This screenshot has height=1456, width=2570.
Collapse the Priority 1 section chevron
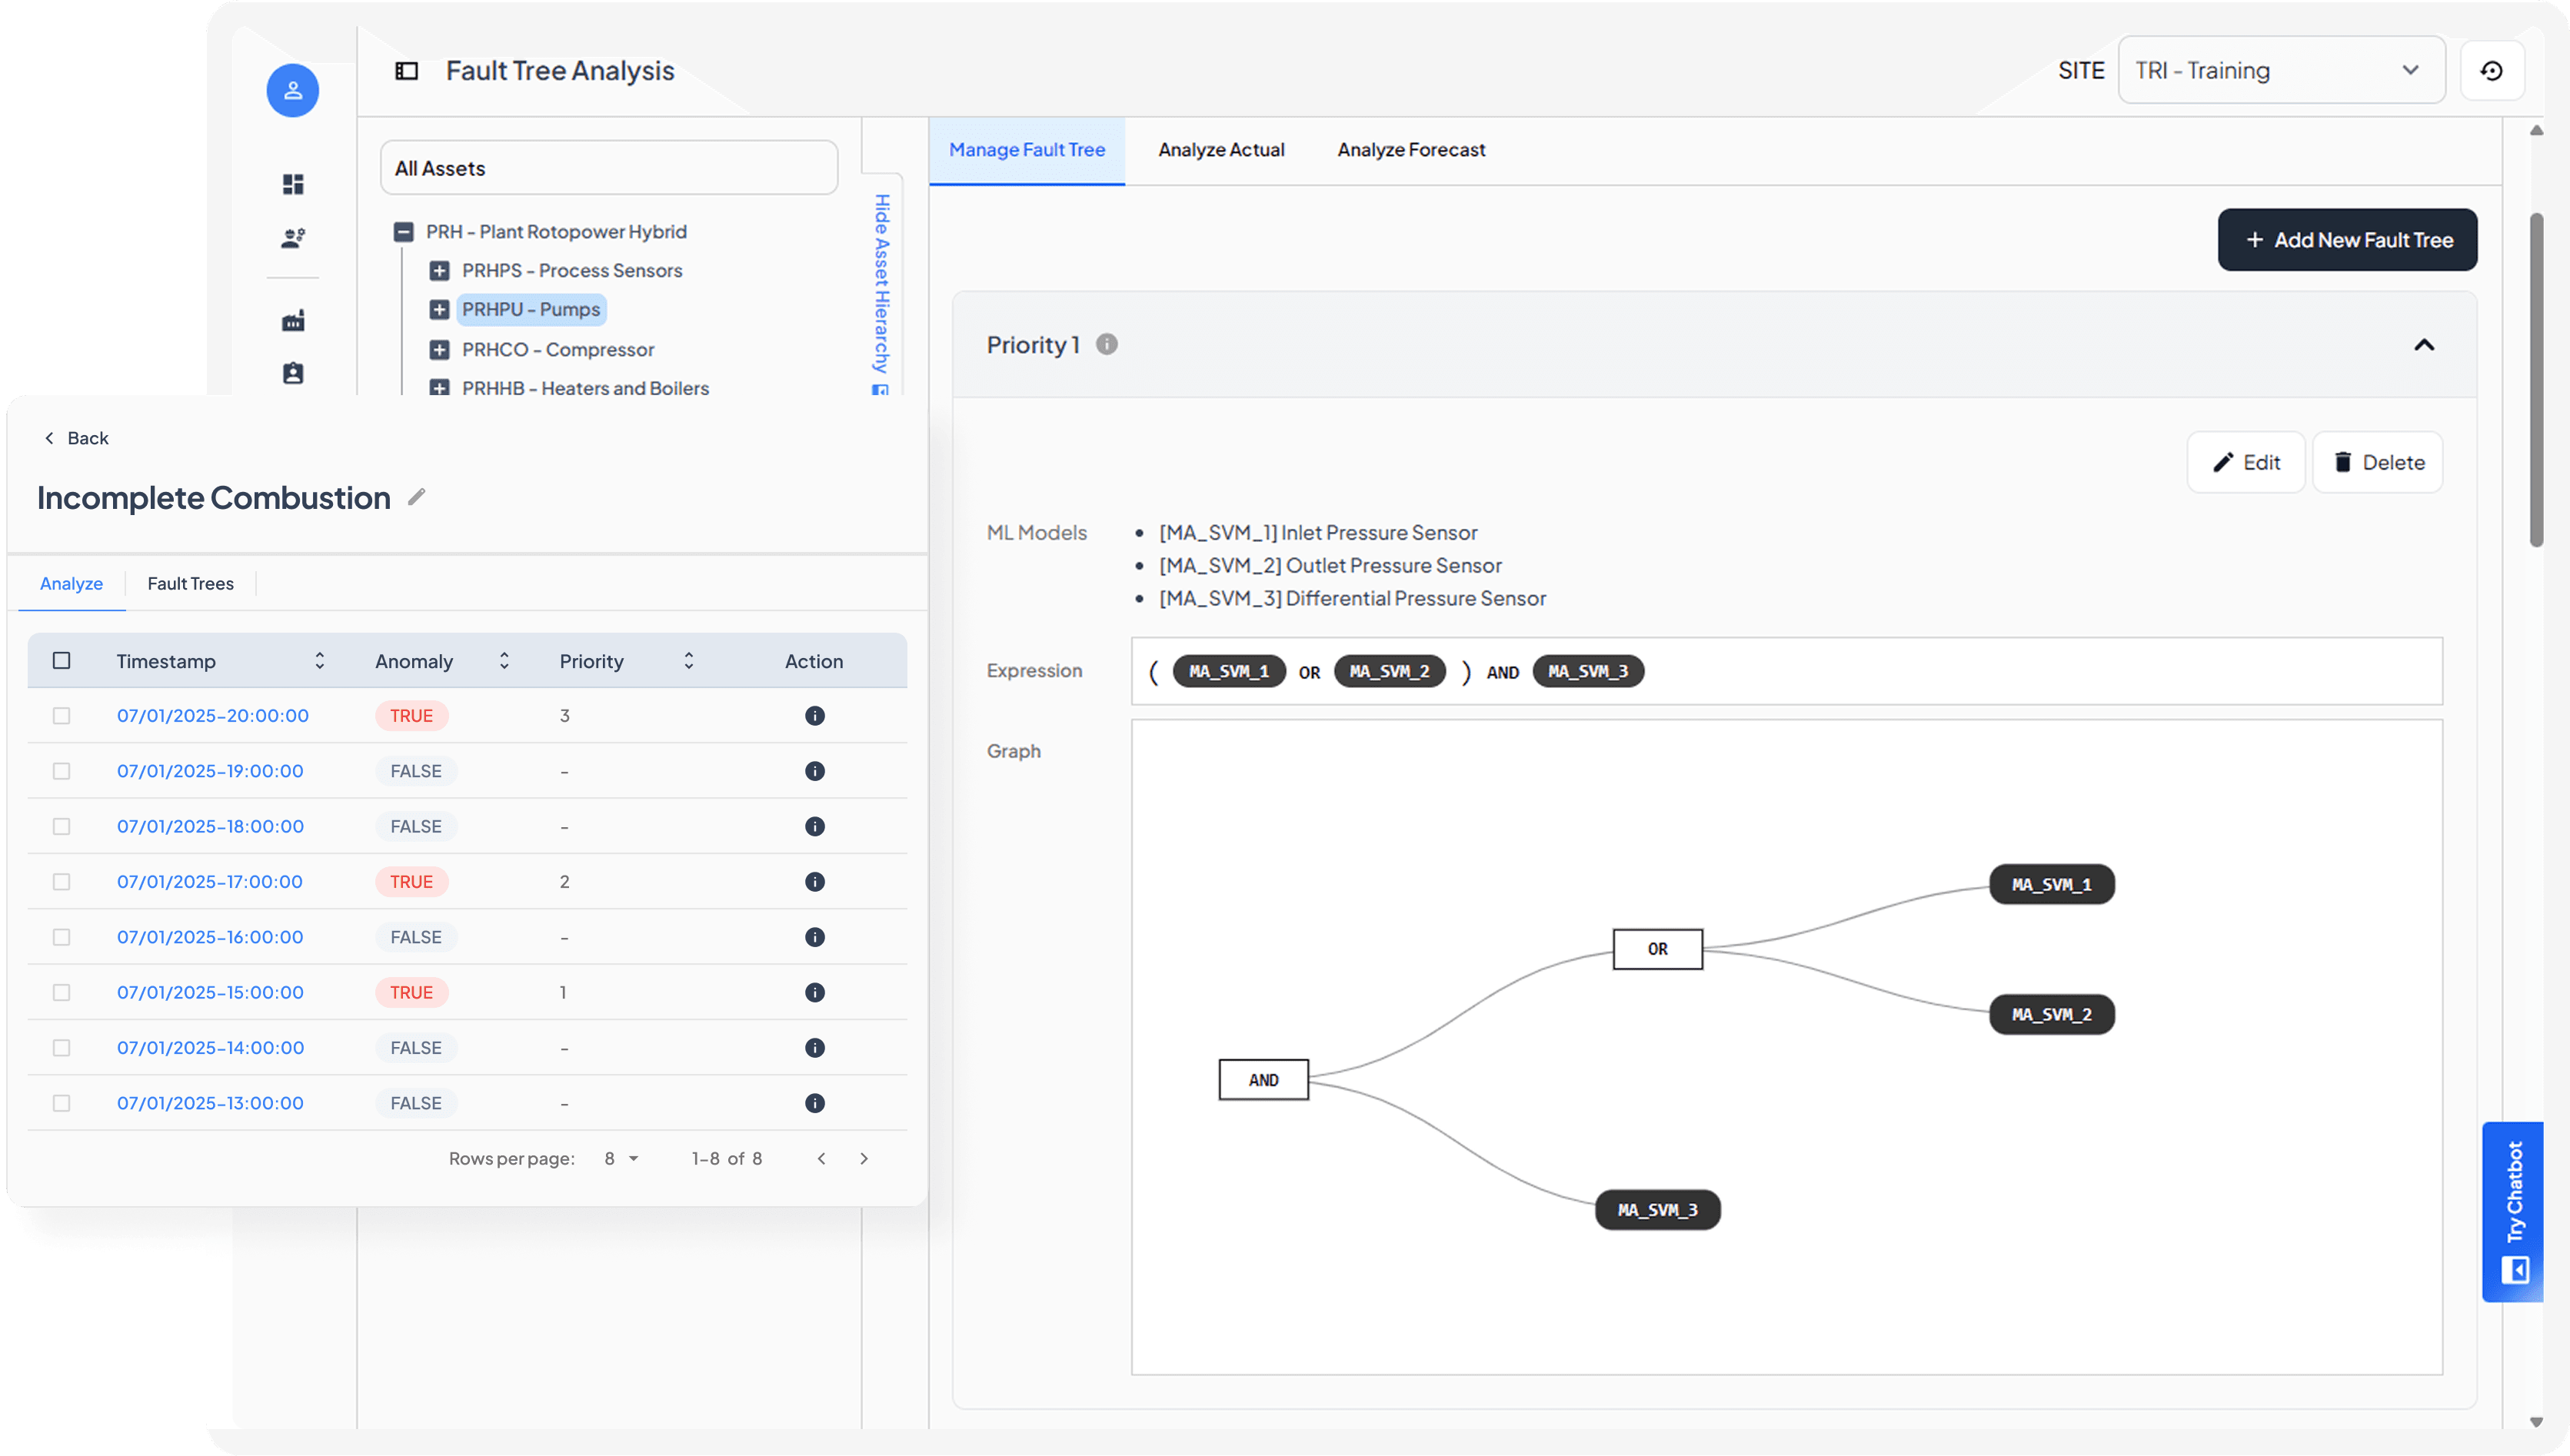click(2423, 345)
